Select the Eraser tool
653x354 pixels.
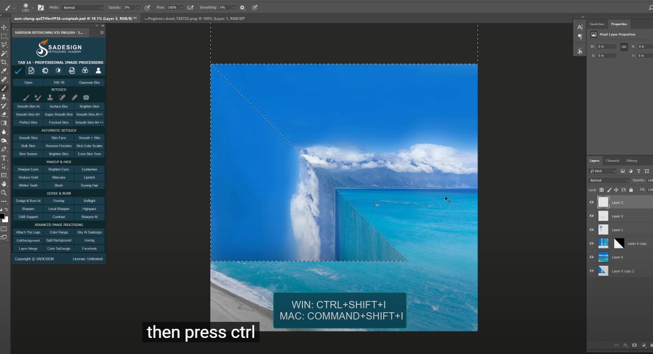pos(4,114)
